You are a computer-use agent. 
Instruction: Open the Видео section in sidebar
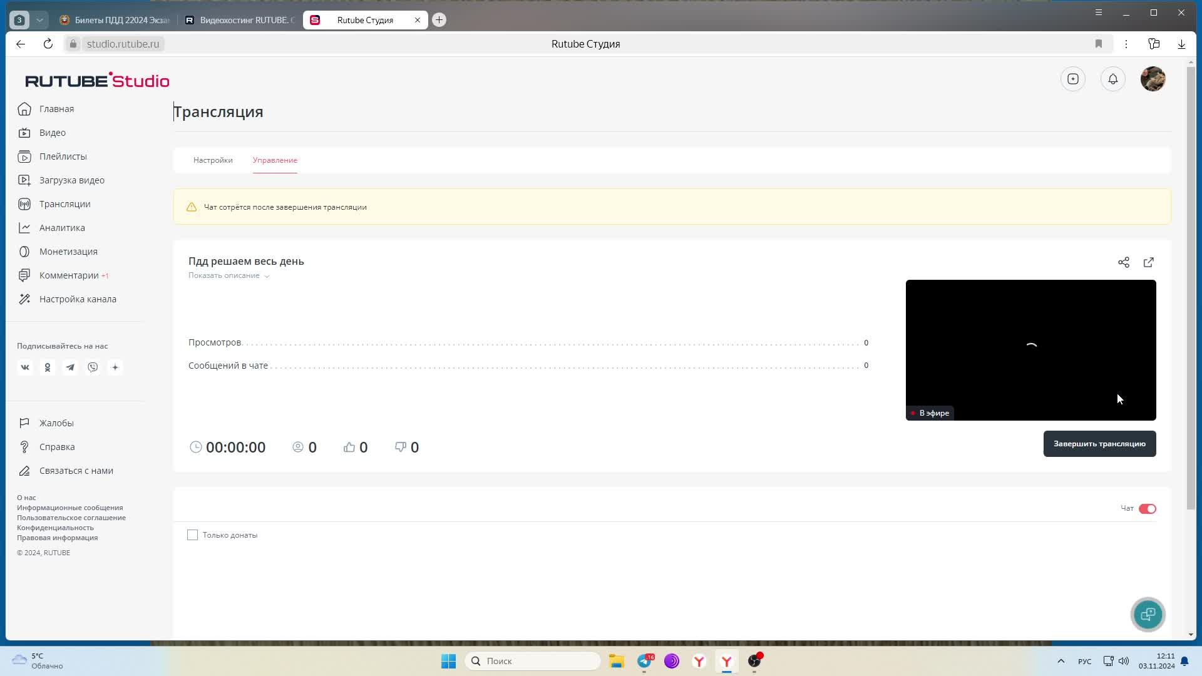pos(42,133)
